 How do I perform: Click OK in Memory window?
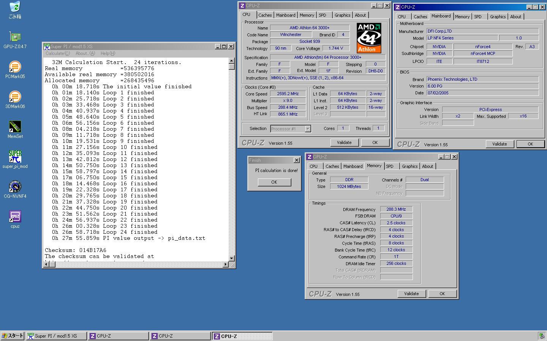coord(442,294)
